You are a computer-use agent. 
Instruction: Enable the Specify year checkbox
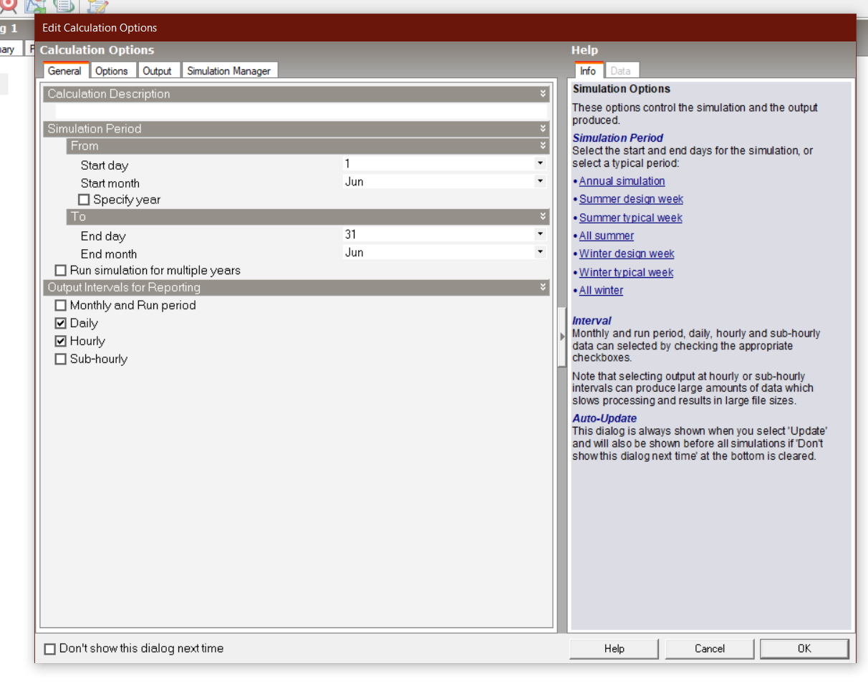click(84, 200)
